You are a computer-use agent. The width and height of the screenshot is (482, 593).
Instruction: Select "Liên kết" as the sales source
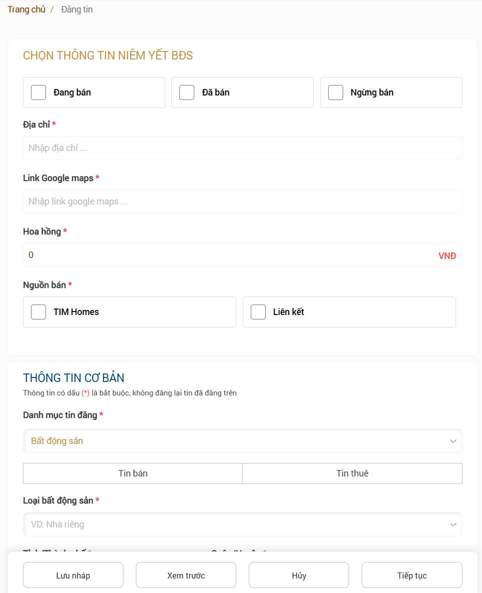pyautogui.click(x=258, y=311)
